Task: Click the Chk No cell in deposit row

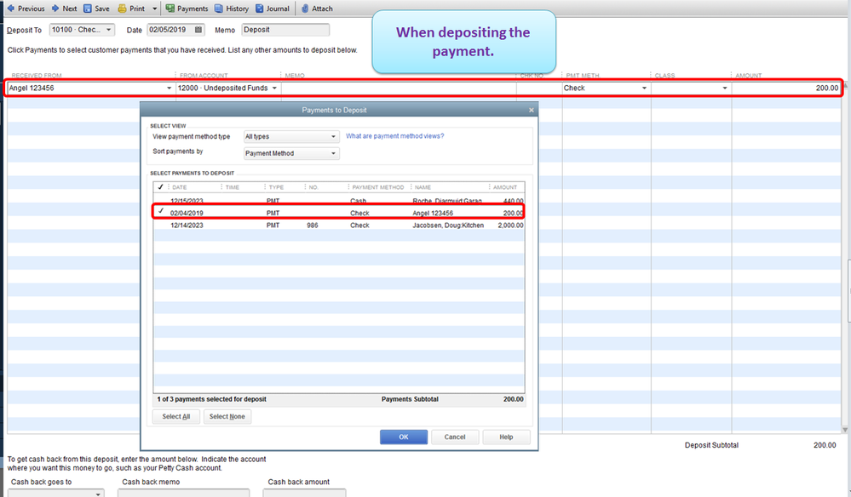Action: (x=539, y=88)
